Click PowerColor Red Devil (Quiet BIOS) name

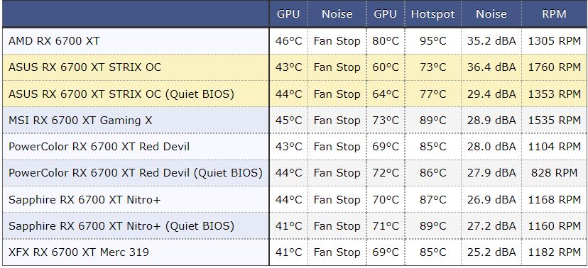pyautogui.click(x=136, y=173)
